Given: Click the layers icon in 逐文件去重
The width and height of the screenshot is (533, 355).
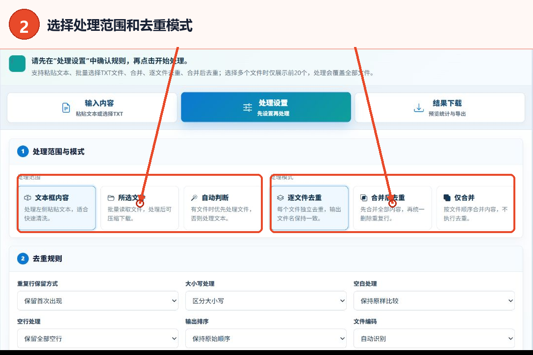Looking at the screenshot, I should tap(280, 198).
